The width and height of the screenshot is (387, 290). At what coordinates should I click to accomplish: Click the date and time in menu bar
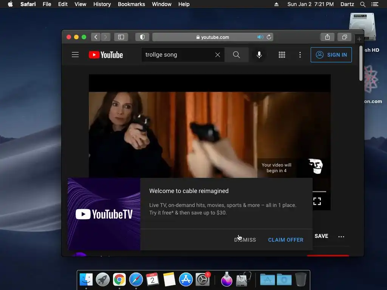click(310, 4)
